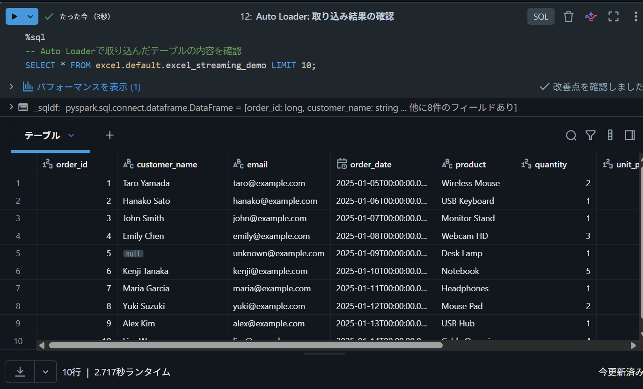Open the テーブル tab dropdown chevron
The image size is (643, 389).
click(71, 135)
